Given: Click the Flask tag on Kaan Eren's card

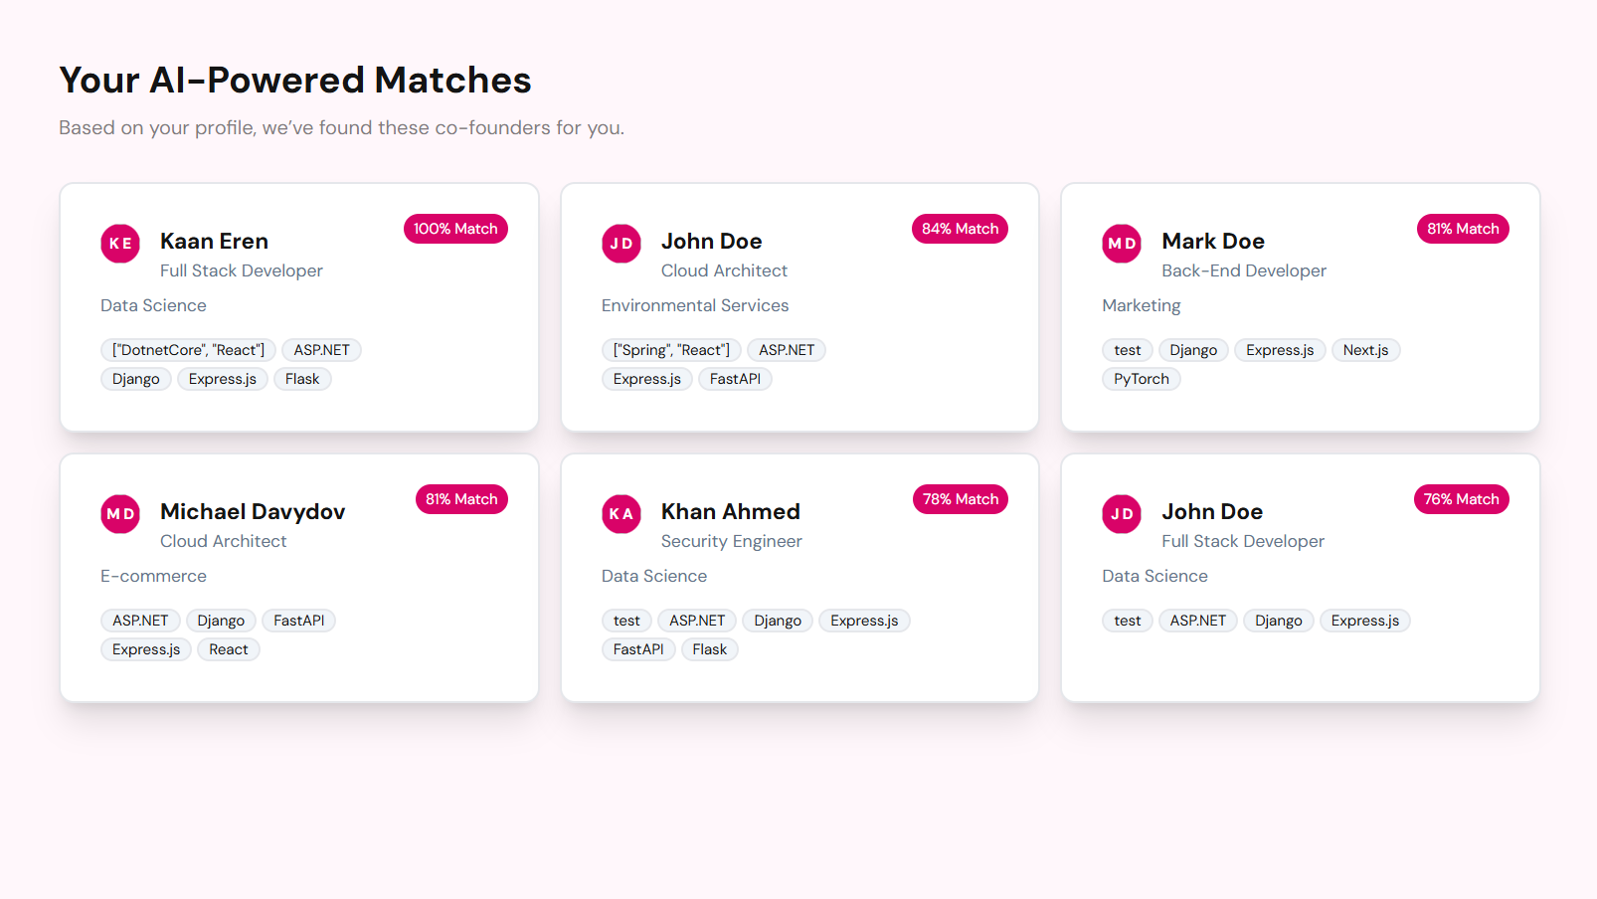Looking at the screenshot, I should [302, 379].
